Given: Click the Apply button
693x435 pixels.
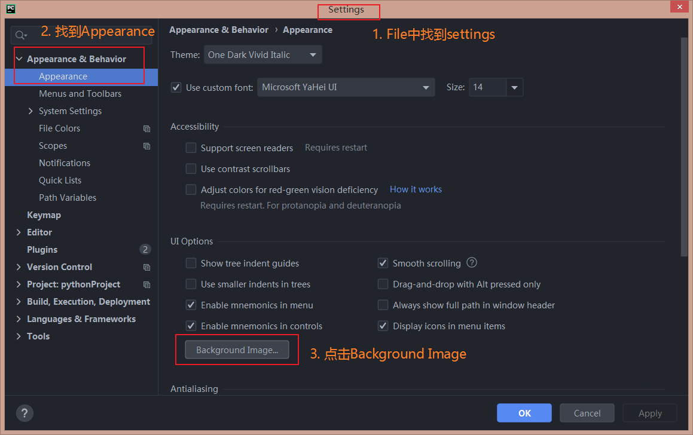Looking at the screenshot, I should pyautogui.click(x=650, y=413).
